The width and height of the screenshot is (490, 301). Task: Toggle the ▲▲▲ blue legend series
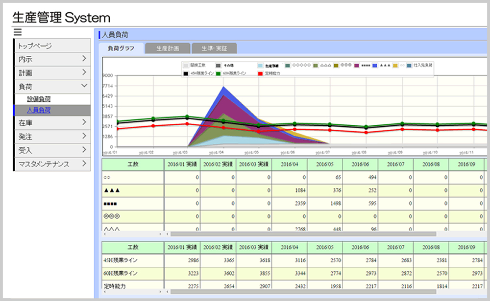point(375,65)
